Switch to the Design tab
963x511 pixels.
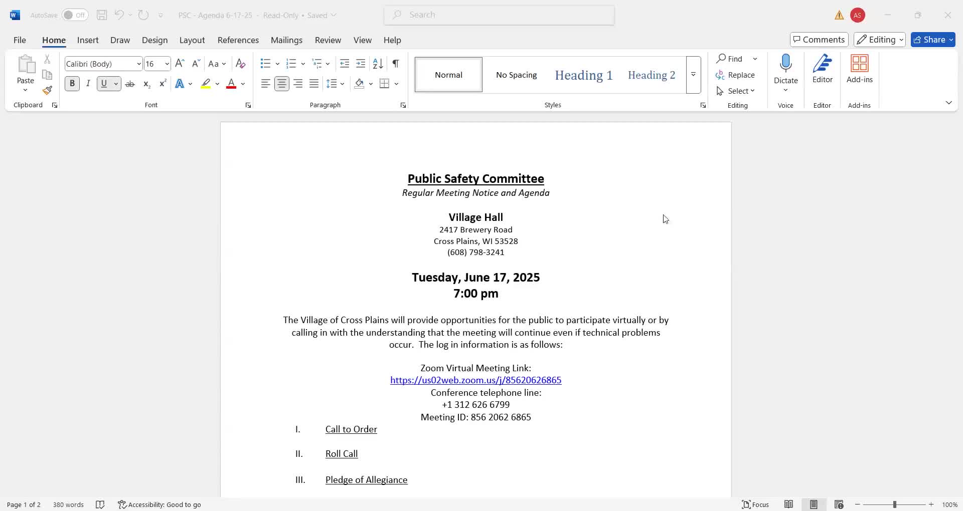coord(154,40)
